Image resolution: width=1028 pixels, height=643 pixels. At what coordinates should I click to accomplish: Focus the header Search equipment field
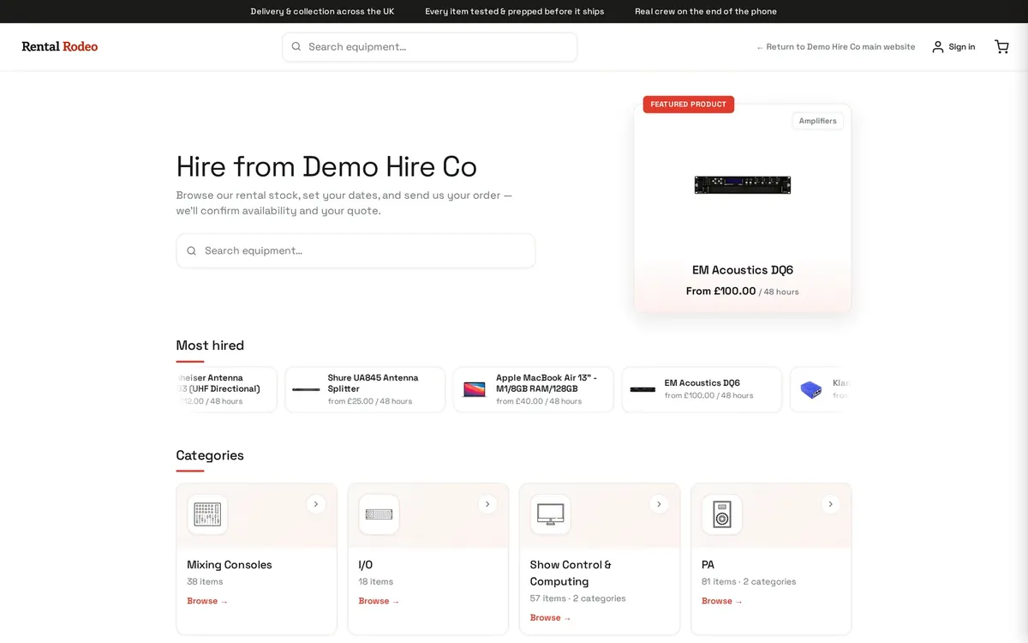(429, 47)
